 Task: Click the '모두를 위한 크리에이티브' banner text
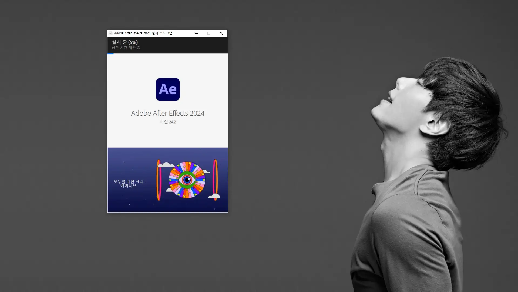[x=128, y=184]
